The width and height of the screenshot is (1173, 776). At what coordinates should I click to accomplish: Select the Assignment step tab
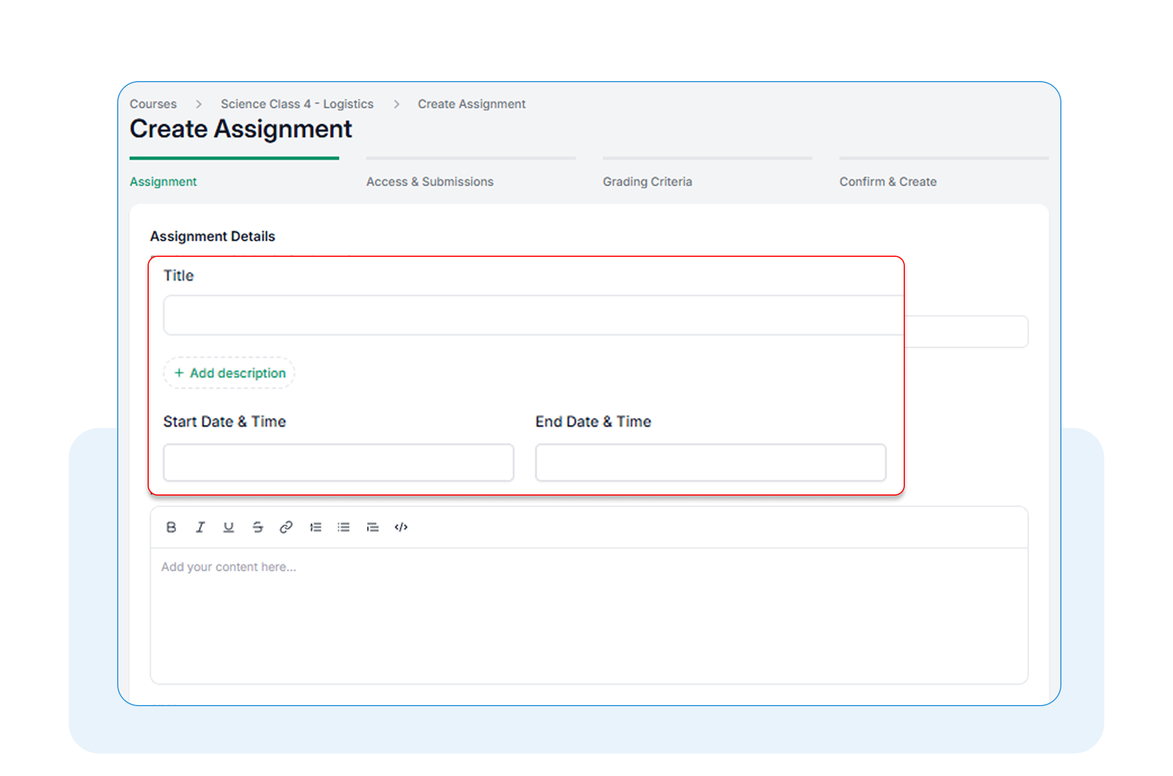tap(163, 181)
